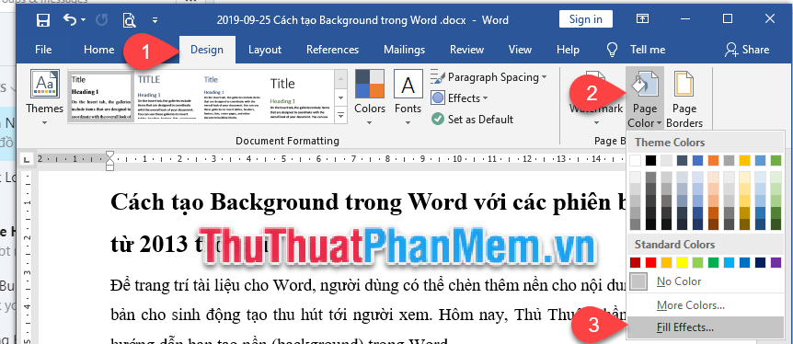Open the View tab
Viewport: 793px width, 344px height.
[520, 50]
